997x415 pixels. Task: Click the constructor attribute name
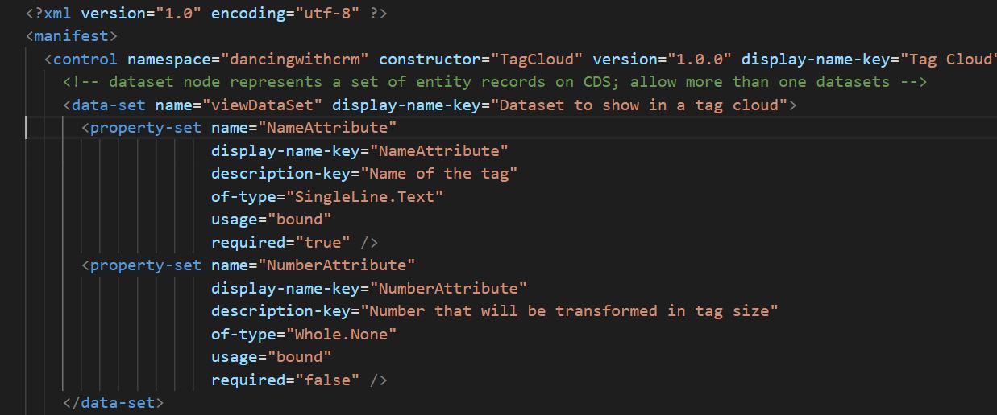(x=430, y=60)
